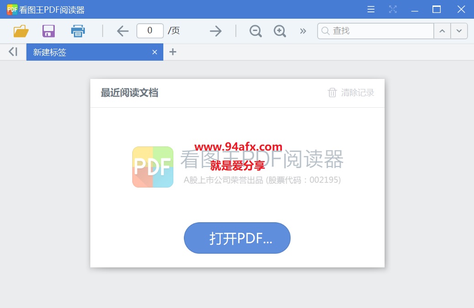Screen dimensions: 474x308
Task: Zoom out with the minus magnifier icon
Action: point(256,31)
